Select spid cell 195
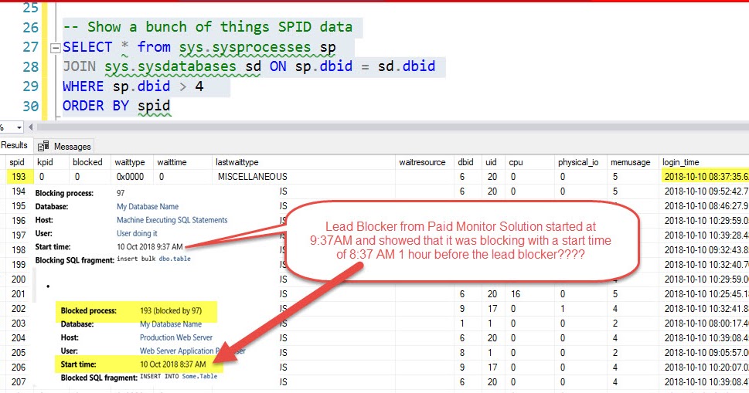 (19, 206)
